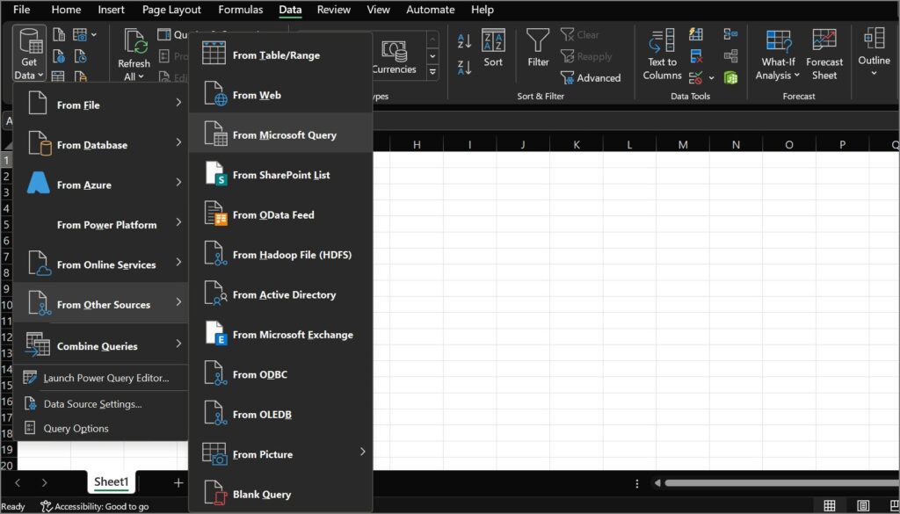
Task: Click the Forecast Sheet button
Action: click(x=824, y=54)
